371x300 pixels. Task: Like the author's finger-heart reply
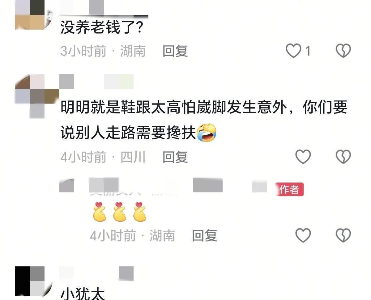303,236
